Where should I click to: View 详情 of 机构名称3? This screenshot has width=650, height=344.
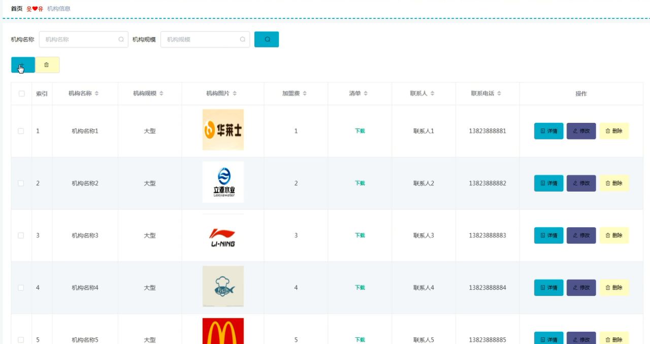[549, 235]
